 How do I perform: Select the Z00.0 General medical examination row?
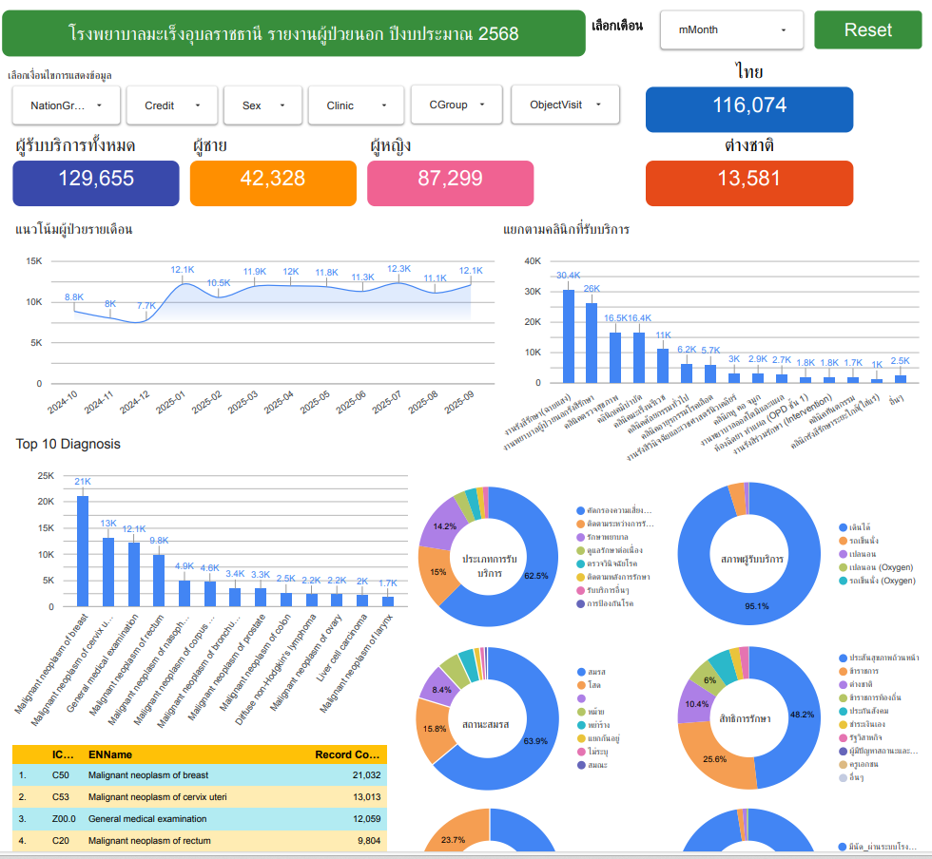pos(200,818)
